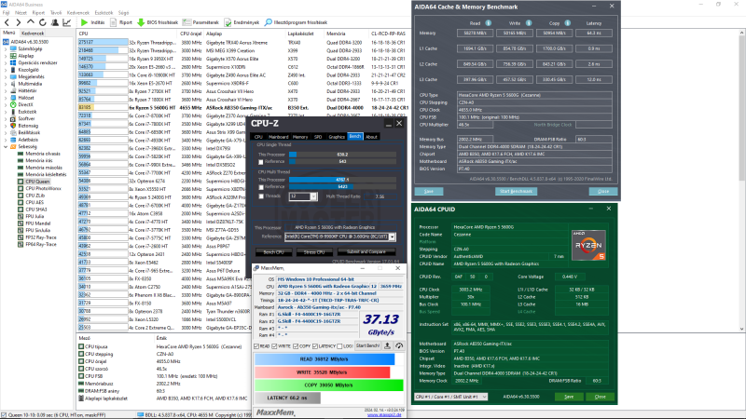Click the MaxxMem speedometer icon

[399, 345]
